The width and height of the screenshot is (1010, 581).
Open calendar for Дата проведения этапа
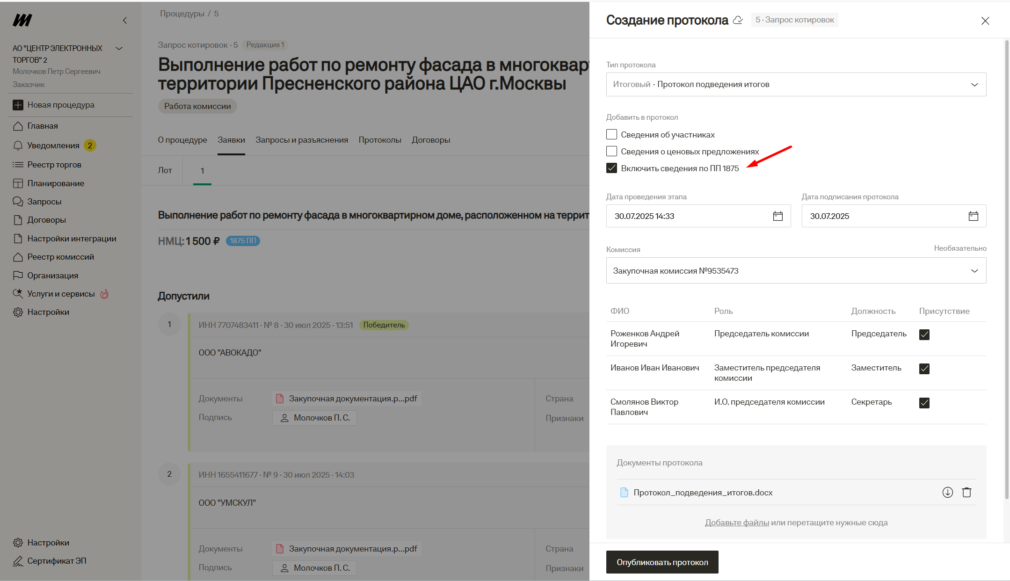777,216
